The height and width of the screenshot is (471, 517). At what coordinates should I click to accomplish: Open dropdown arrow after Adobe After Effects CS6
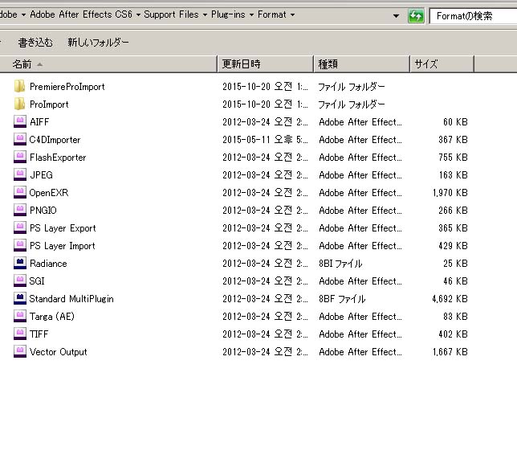138,14
